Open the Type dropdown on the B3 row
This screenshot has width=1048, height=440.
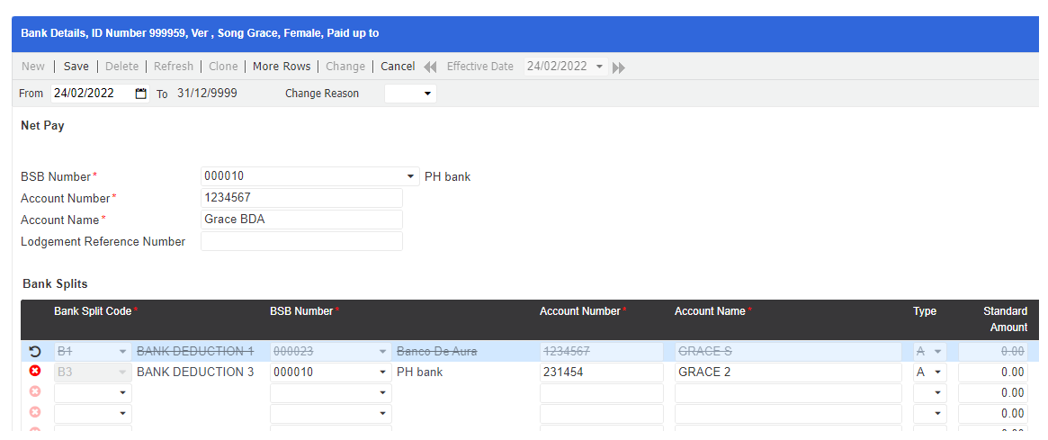click(938, 372)
